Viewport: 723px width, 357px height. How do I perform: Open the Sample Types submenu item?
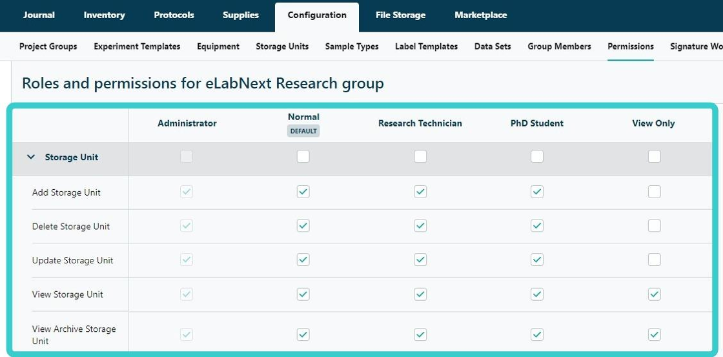click(352, 46)
